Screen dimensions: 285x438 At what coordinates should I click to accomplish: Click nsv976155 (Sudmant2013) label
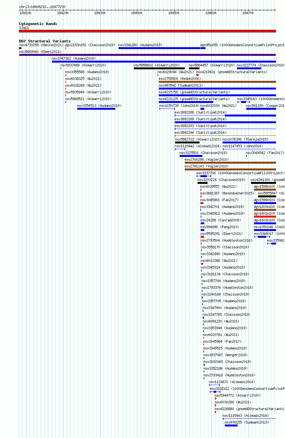(247, 422)
